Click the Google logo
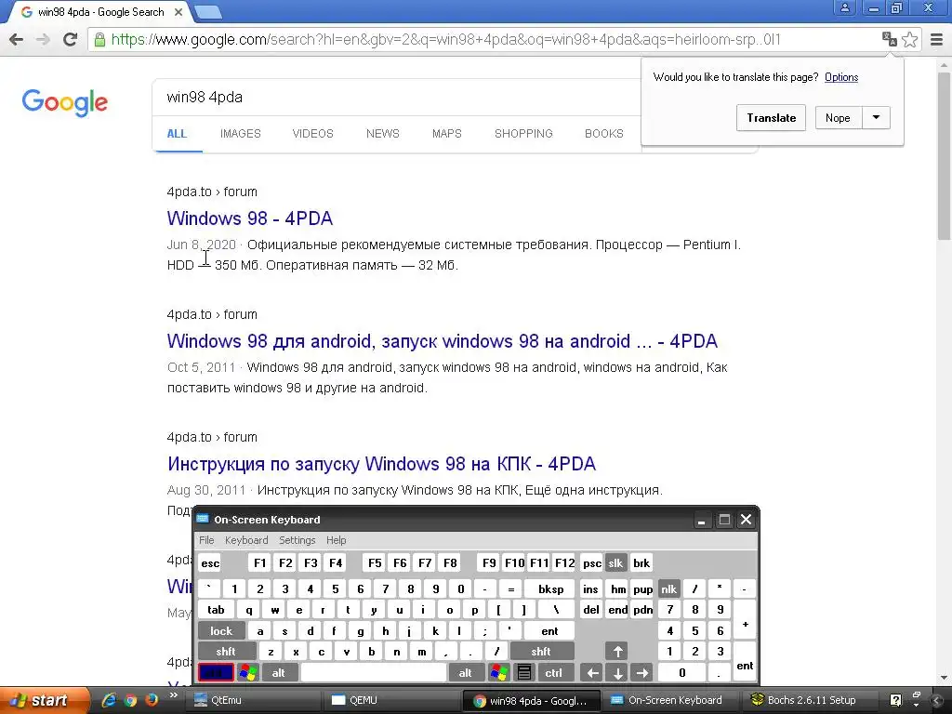 (x=65, y=102)
